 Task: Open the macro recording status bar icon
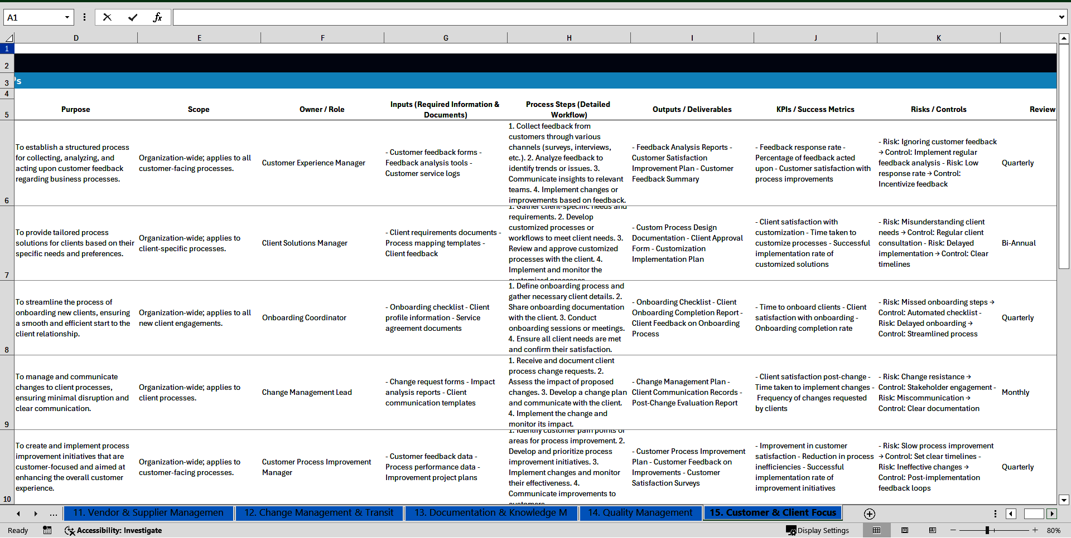coord(47,530)
